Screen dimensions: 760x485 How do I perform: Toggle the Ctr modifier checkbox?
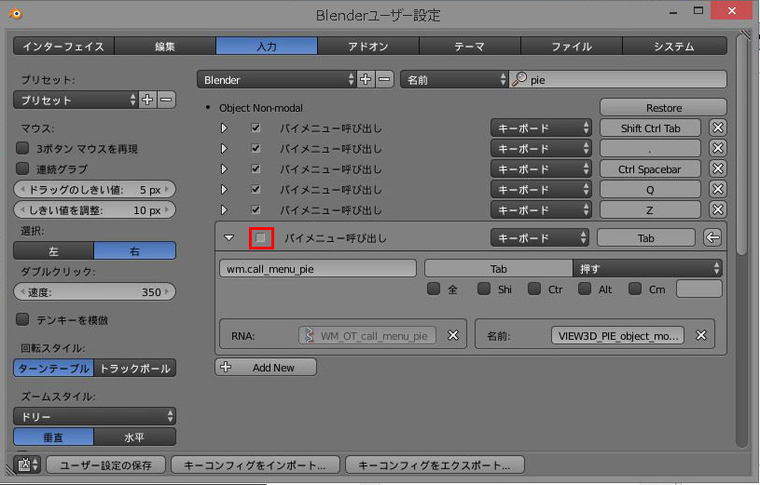coord(534,289)
